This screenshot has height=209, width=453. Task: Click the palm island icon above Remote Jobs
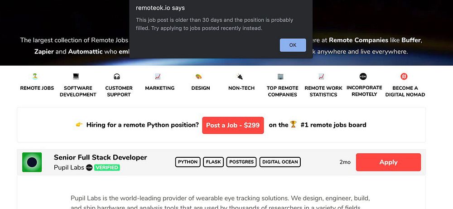(35, 76)
